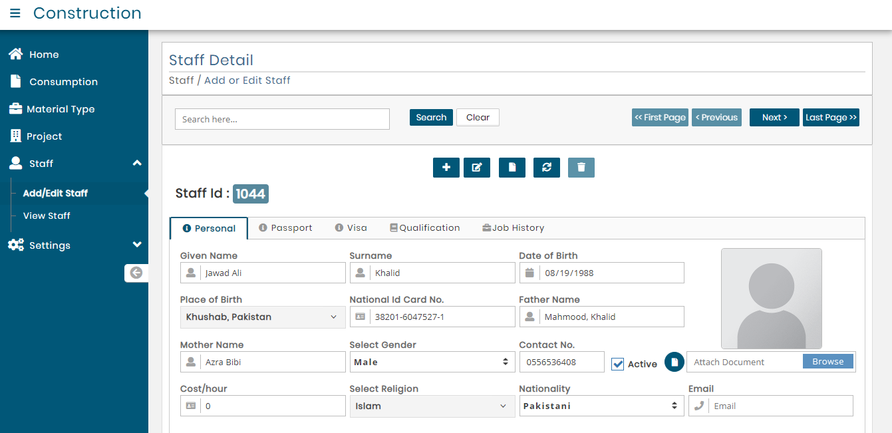Click the round document icon beside Active
This screenshot has width=892, height=433.
pos(674,362)
